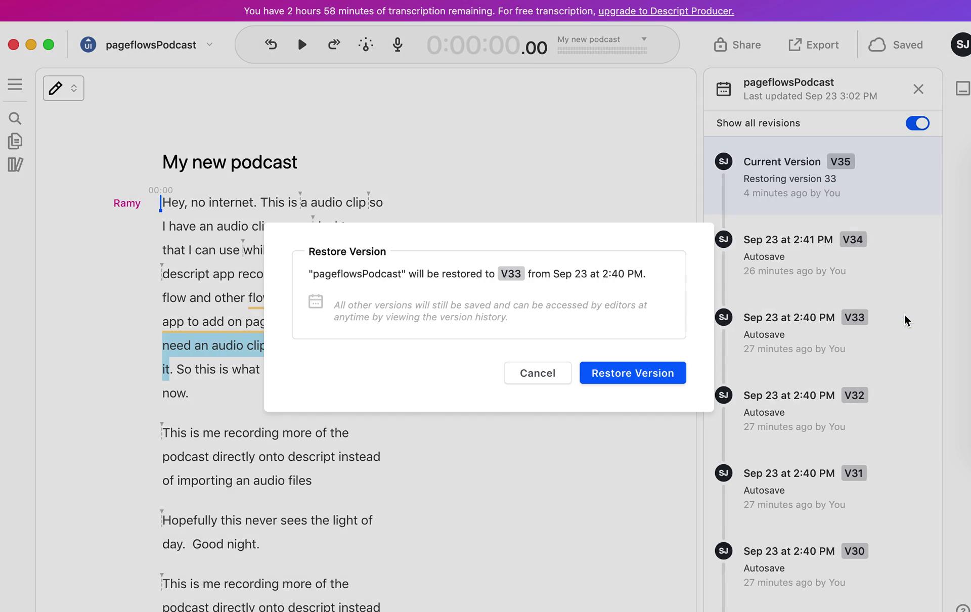Click the redo arrow in the toolbar
This screenshot has height=612, width=971.
coord(334,45)
